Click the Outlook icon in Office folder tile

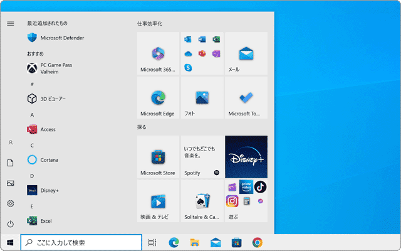(188, 39)
